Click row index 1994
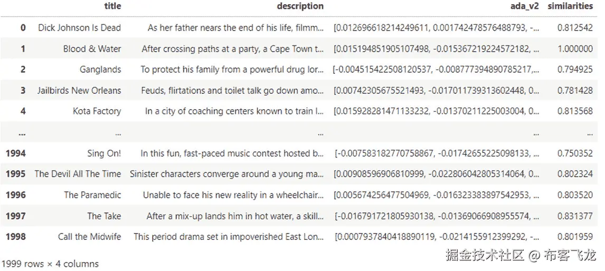605x271 pixels. 16,153
